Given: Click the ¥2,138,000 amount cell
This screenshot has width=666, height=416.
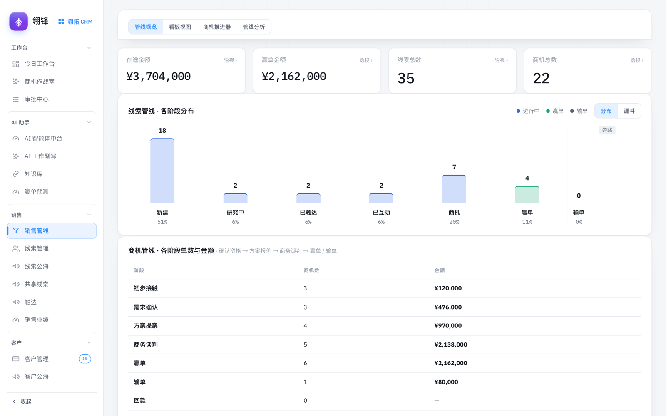Looking at the screenshot, I should pos(450,344).
